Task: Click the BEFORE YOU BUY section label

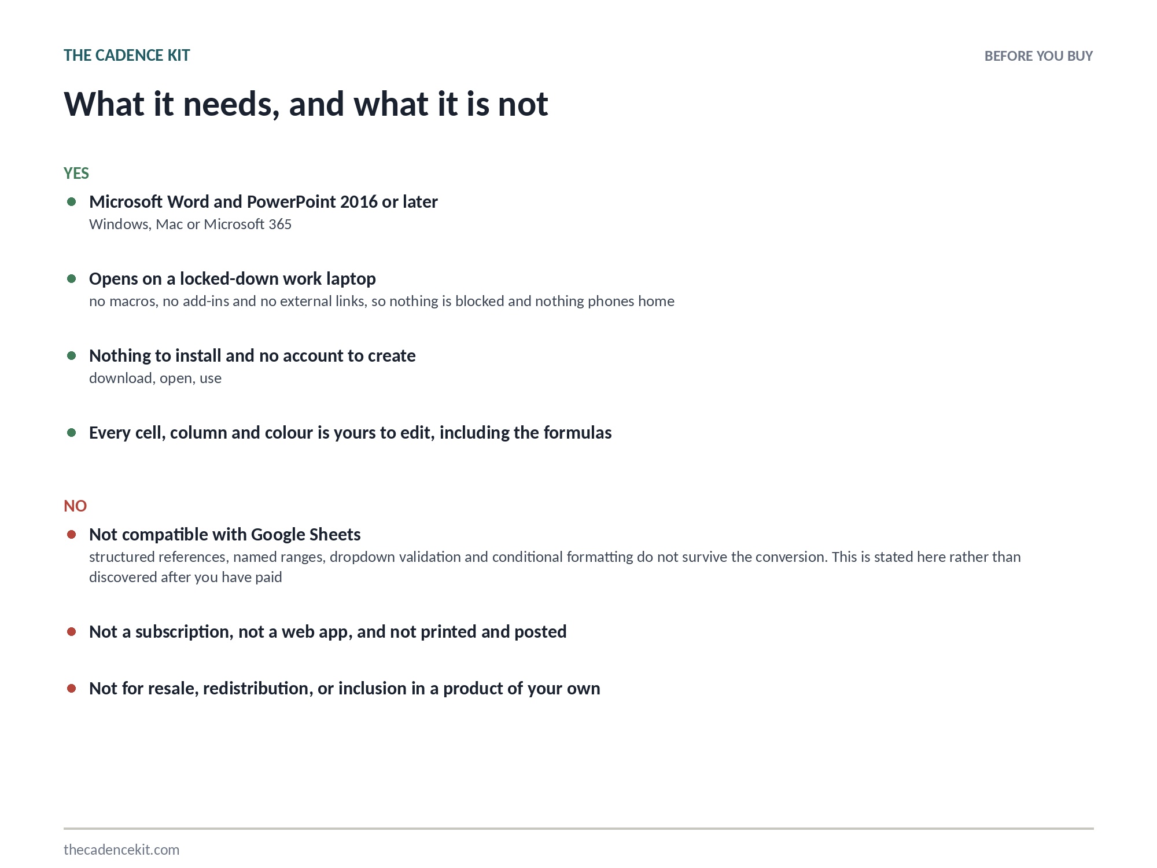Action: 1038,56
